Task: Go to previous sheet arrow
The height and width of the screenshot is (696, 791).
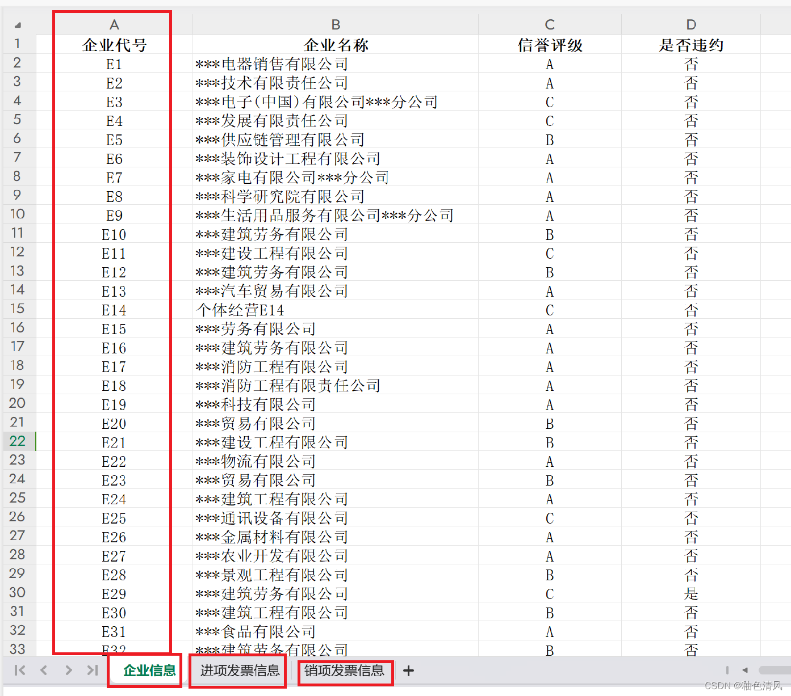Action: (44, 670)
